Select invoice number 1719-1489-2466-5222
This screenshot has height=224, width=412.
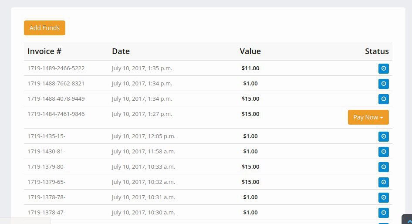[x=56, y=68]
